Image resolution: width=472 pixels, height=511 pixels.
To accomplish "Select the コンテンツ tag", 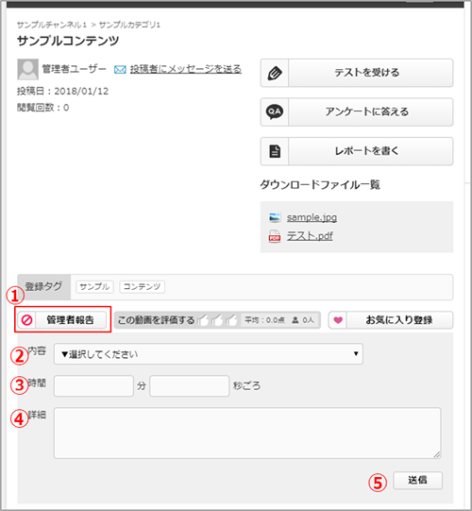I will 142,287.
